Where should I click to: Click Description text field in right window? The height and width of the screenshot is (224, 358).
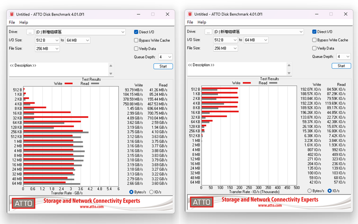[237, 69]
